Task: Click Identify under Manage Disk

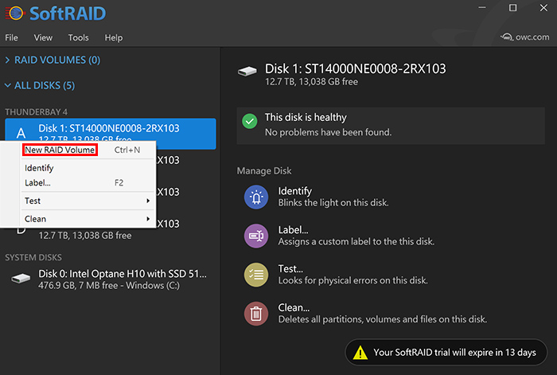Action: 295,191
